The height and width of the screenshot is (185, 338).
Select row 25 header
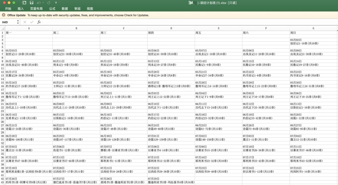[x=2, y=118]
